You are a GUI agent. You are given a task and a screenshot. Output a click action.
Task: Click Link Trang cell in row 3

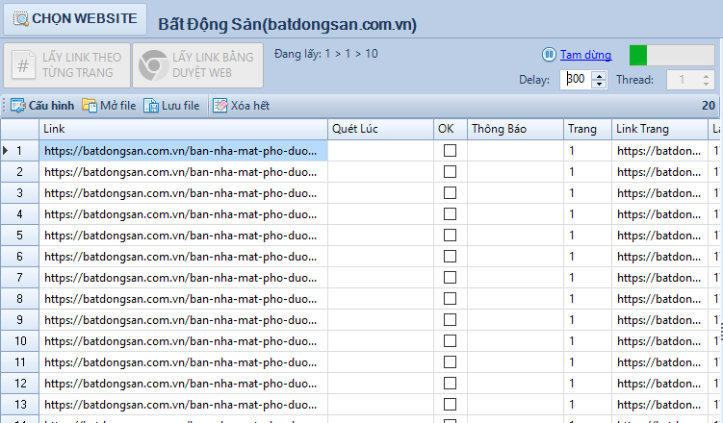click(659, 193)
